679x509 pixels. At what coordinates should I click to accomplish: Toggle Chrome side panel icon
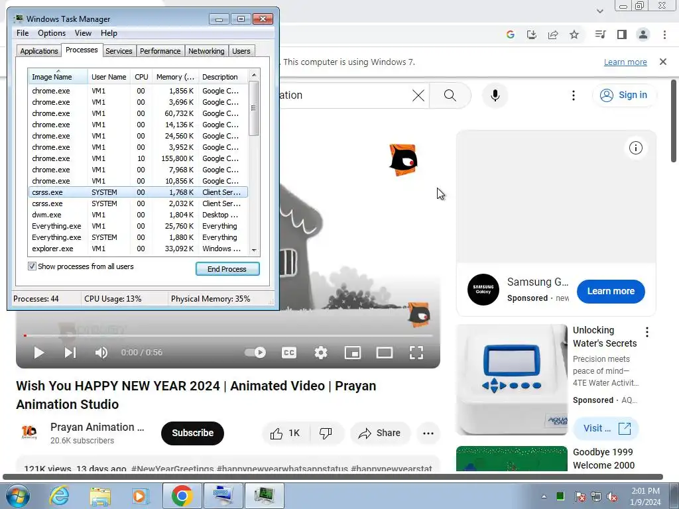(622, 34)
